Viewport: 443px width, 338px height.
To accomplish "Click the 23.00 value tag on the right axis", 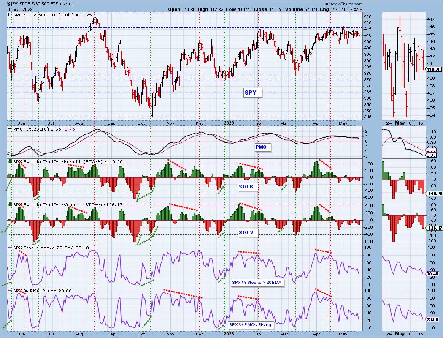I will click(433, 319).
